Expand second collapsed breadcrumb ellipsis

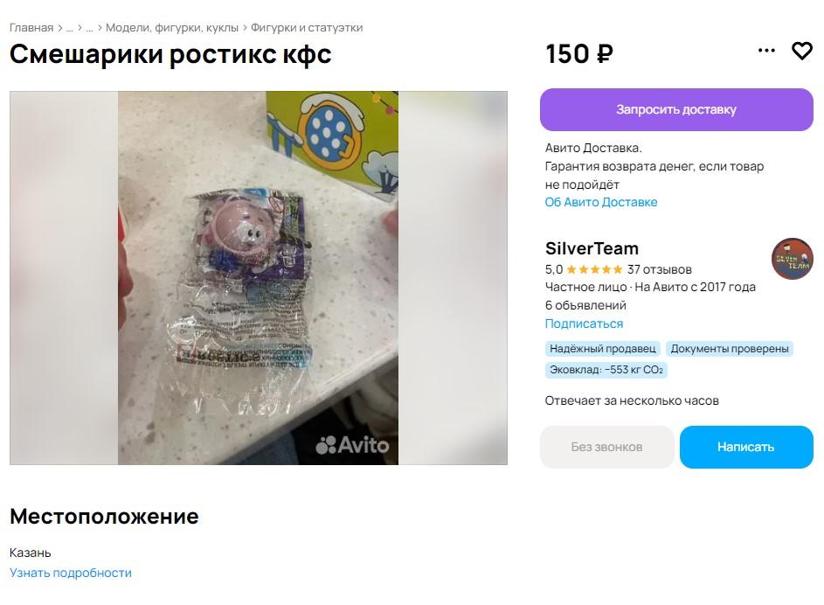(x=89, y=28)
